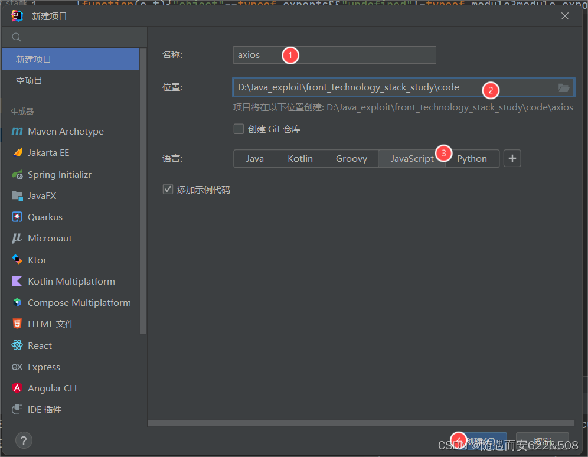Click the + button to add a language
This screenshot has width=588, height=457.
[x=512, y=158]
